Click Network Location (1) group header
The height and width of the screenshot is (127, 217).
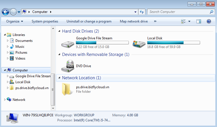click(81, 78)
